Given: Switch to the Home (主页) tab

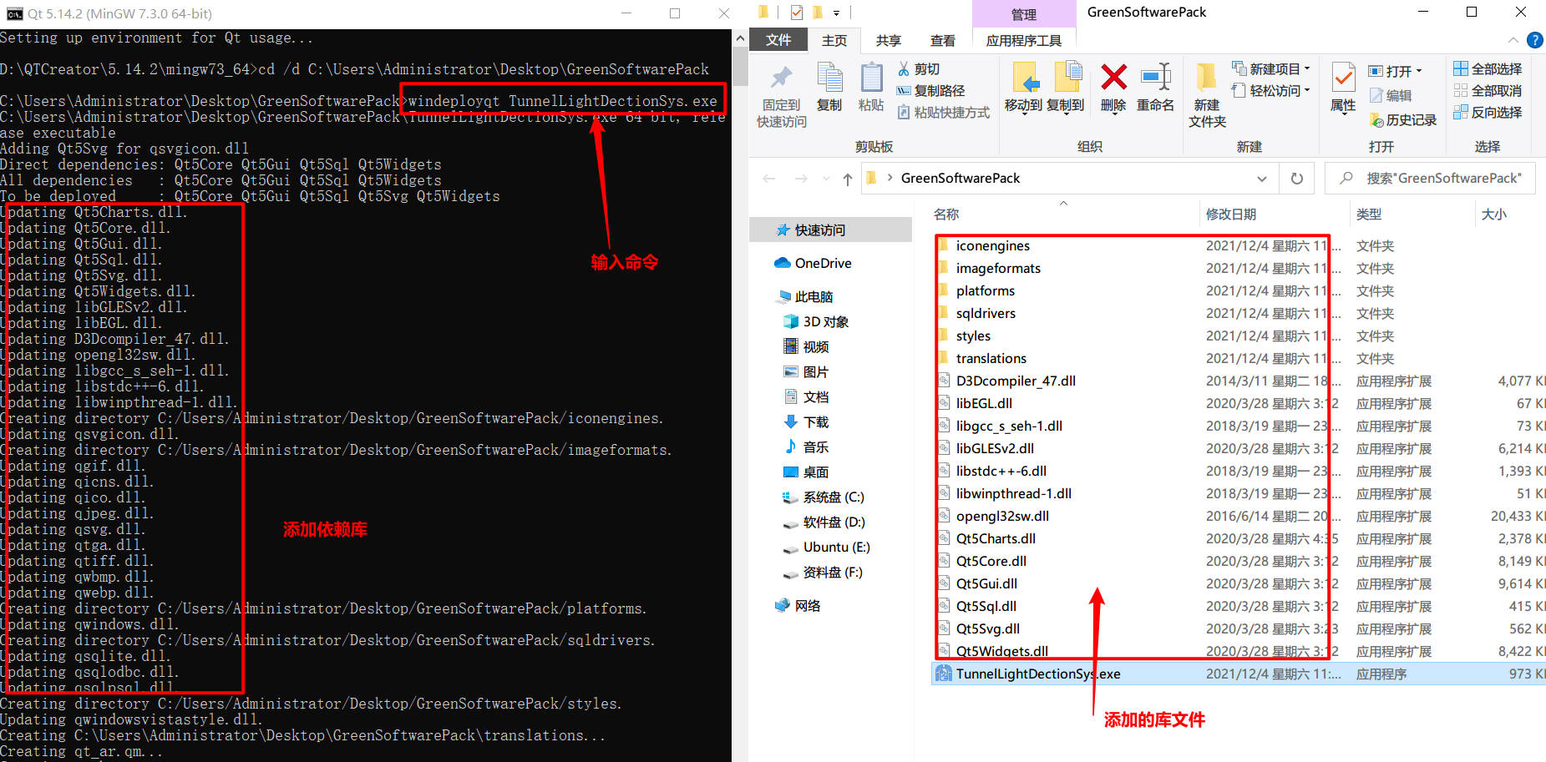Looking at the screenshot, I should pos(834,40).
